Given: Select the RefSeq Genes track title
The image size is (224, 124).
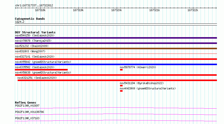Looking at the screenshot, I should (25, 103).
